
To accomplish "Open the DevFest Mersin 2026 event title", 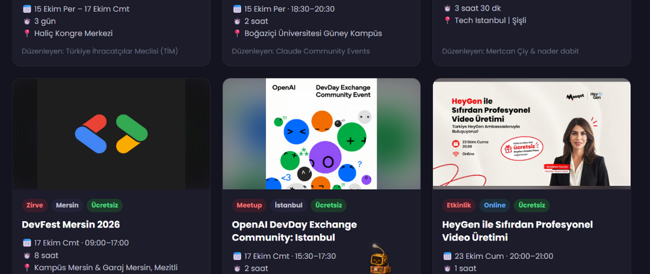I will point(71,225).
